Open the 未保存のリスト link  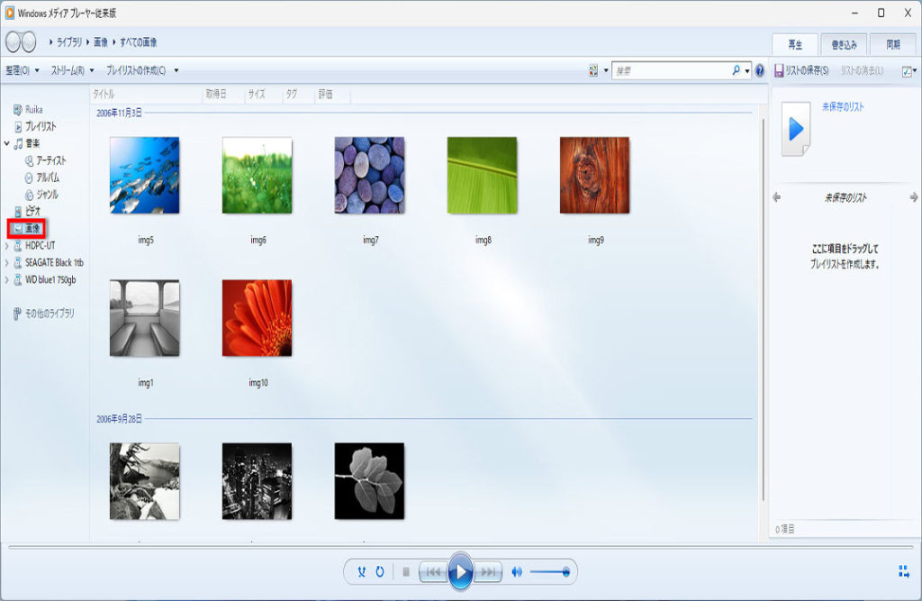click(x=843, y=107)
